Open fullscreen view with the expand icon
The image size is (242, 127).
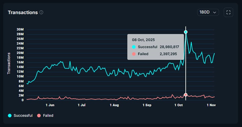click(228, 12)
